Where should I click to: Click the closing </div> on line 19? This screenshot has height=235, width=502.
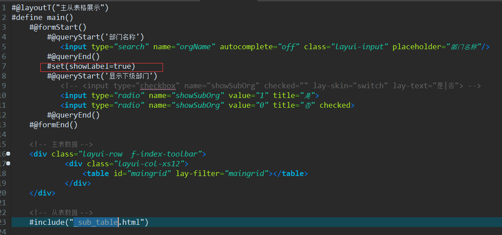tap(78, 184)
